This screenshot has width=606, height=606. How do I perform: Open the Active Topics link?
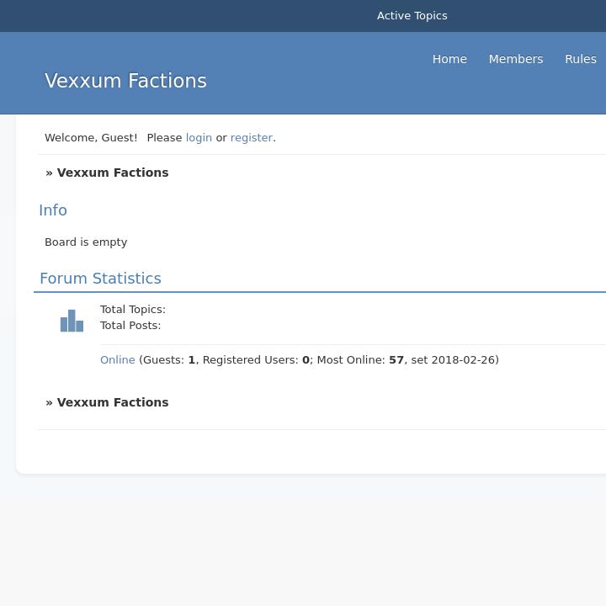coord(412,16)
